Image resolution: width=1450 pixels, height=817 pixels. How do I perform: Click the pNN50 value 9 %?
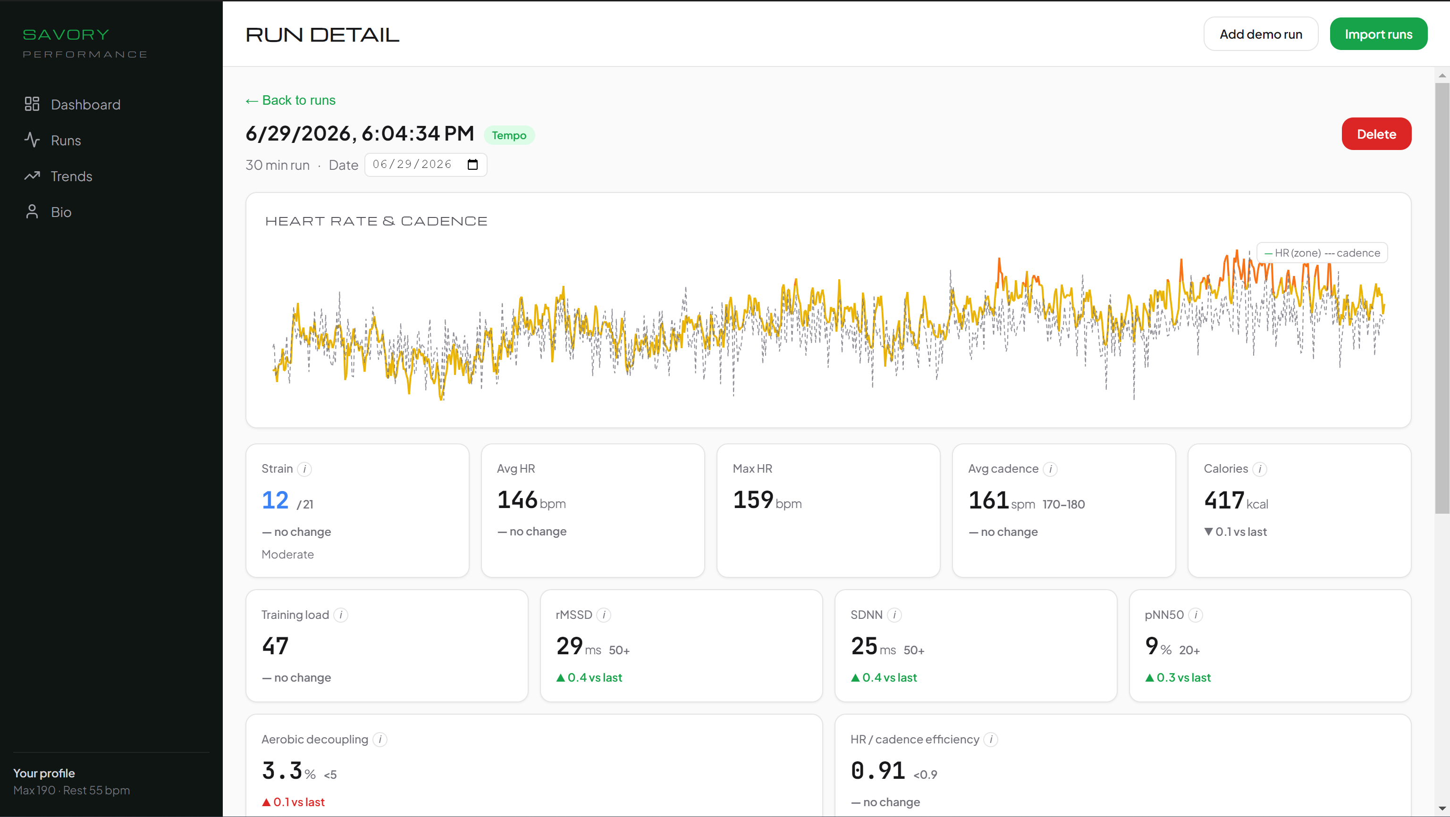pyautogui.click(x=1158, y=646)
